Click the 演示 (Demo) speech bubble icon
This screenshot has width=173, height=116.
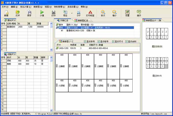[x=139, y=13]
